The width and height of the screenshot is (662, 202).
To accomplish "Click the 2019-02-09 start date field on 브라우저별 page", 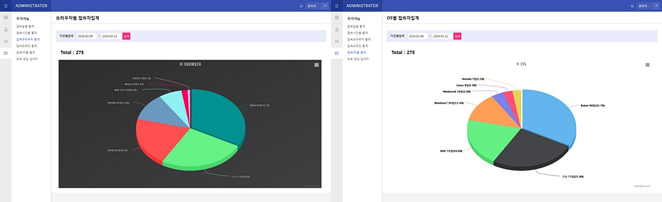I will [x=87, y=36].
